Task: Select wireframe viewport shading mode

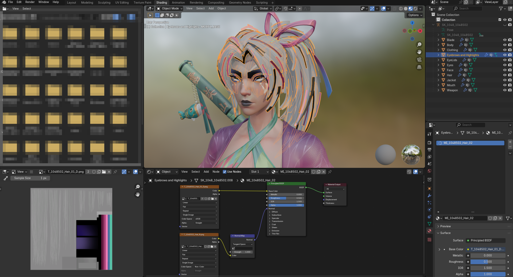Action: click(401, 9)
